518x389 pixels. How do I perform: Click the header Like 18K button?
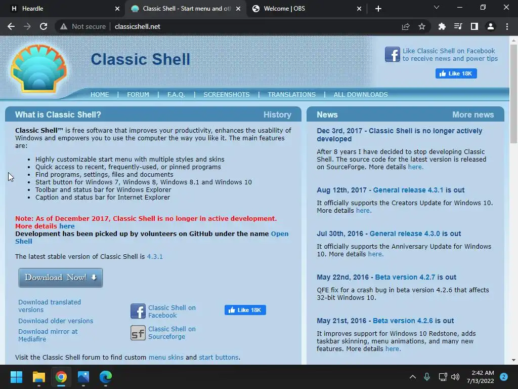[456, 73]
